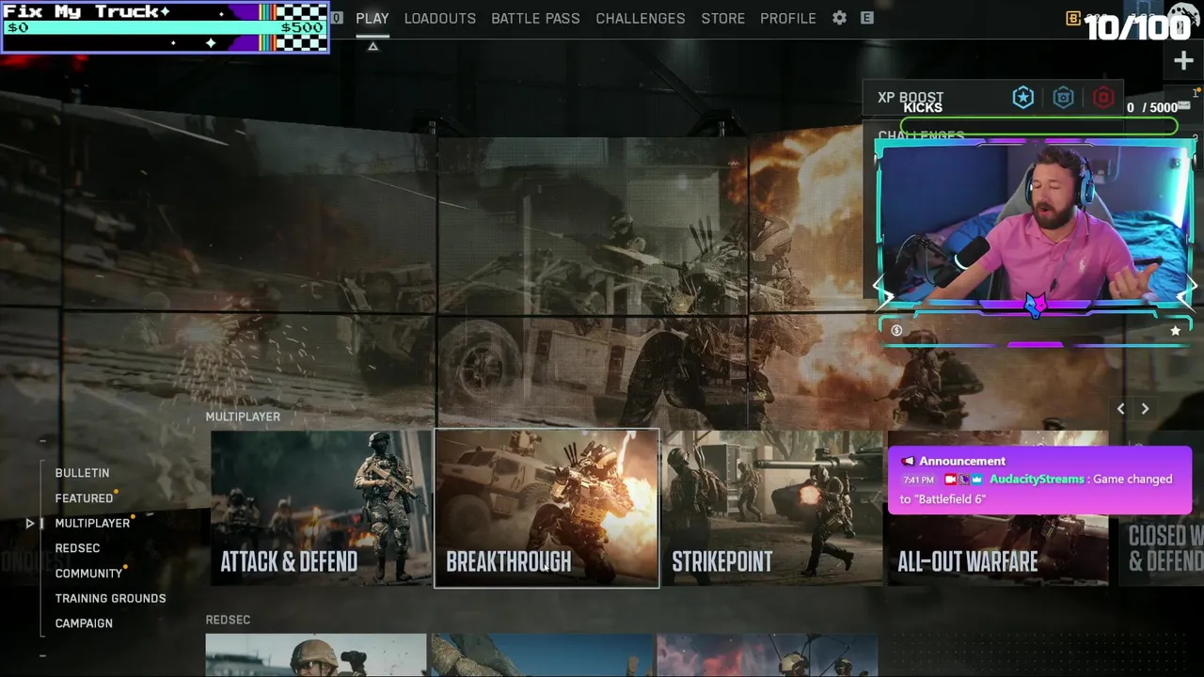Open the settings gear icon
Viewport: 1204px width, 677px height.
[x=839, y=18]
